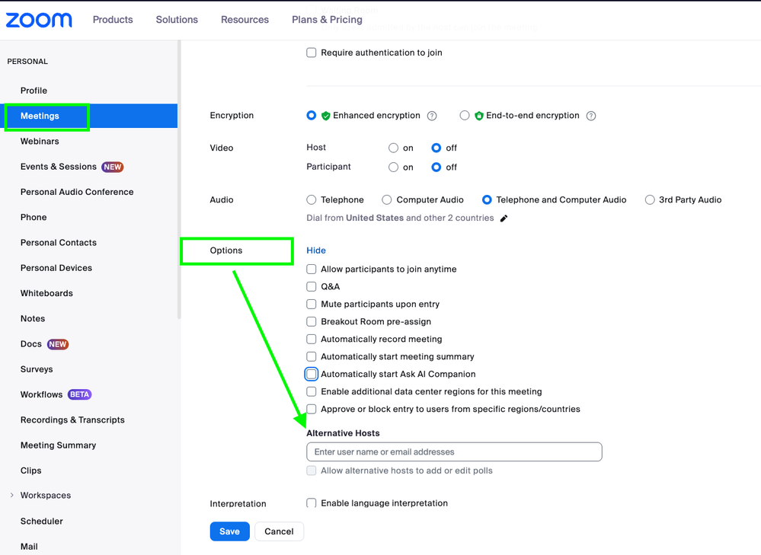The width and height of the screenshot is (761, 555).
Task: Click the Alternative Hosts input field
Action: (x=454, y=452)
